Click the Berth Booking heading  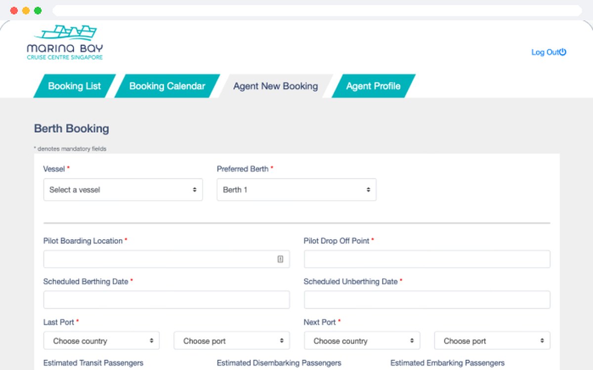click(x=72, y=128)
